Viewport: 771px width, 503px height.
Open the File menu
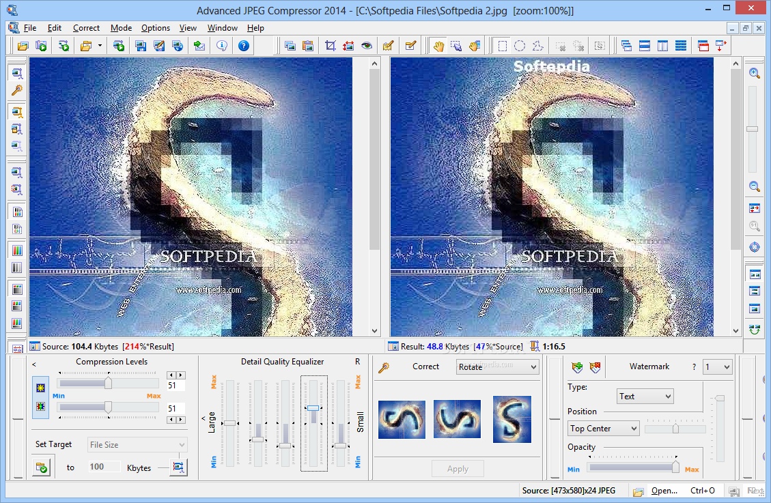[30, 28]
